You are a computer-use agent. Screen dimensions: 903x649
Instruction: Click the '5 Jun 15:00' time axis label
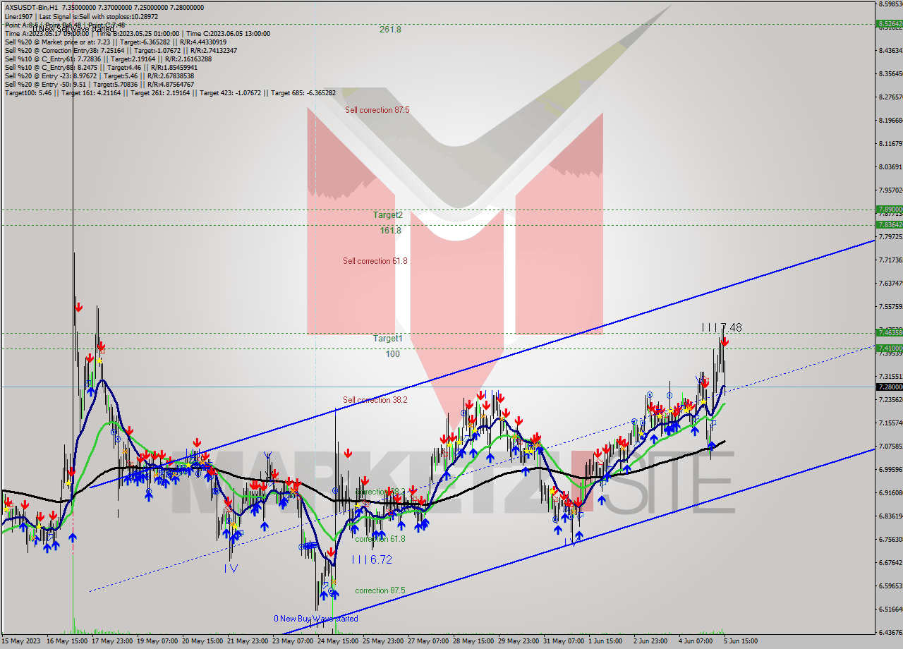[x=740, y=641]
